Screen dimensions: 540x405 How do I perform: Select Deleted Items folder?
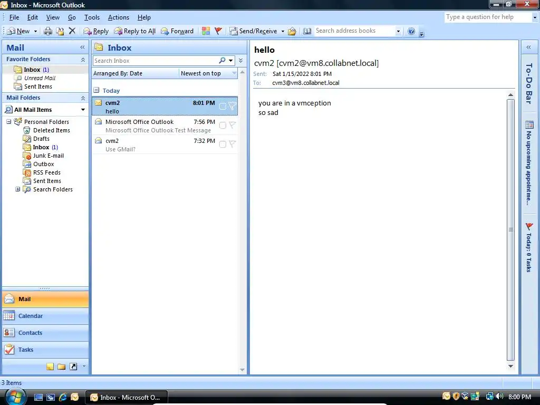pos(51,130)
